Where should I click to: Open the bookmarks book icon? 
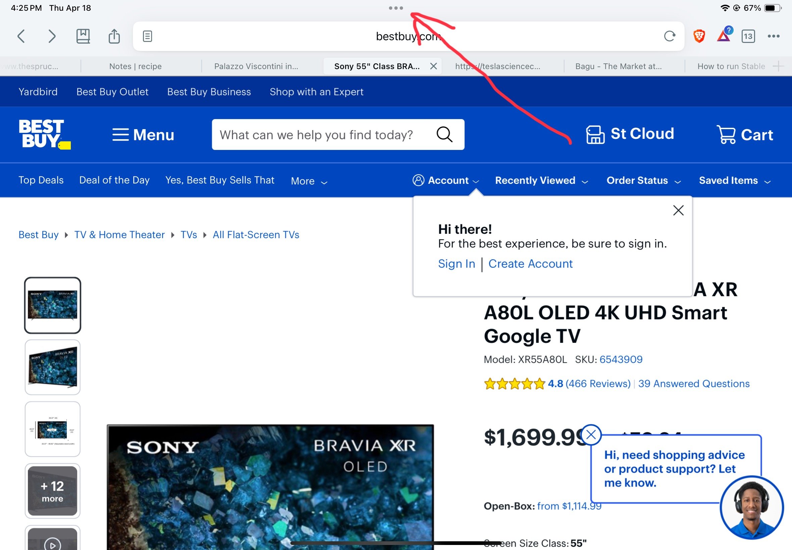(83, 36)
